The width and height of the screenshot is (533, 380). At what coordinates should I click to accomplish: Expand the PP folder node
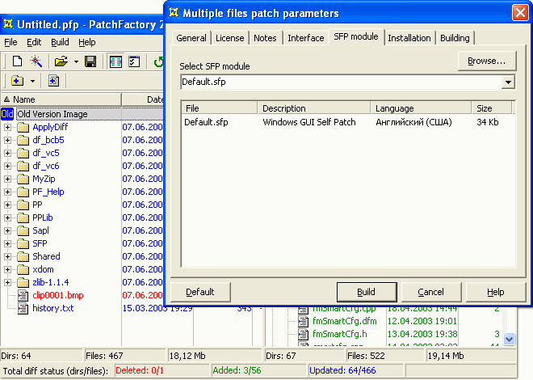[x=8, y=205]
